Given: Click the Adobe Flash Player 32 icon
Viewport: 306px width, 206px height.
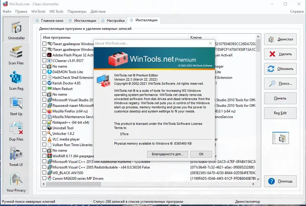Looking at the screenshot, I should point(49,55).
